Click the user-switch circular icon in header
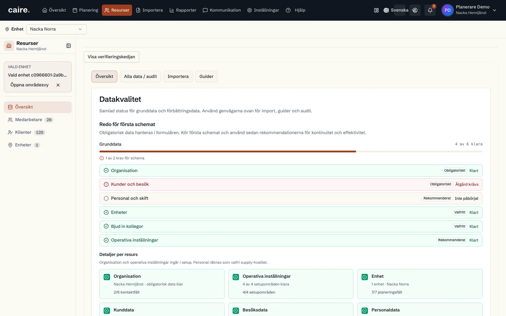The width and height of the screenshot is (506, 316). coord(415,10)
